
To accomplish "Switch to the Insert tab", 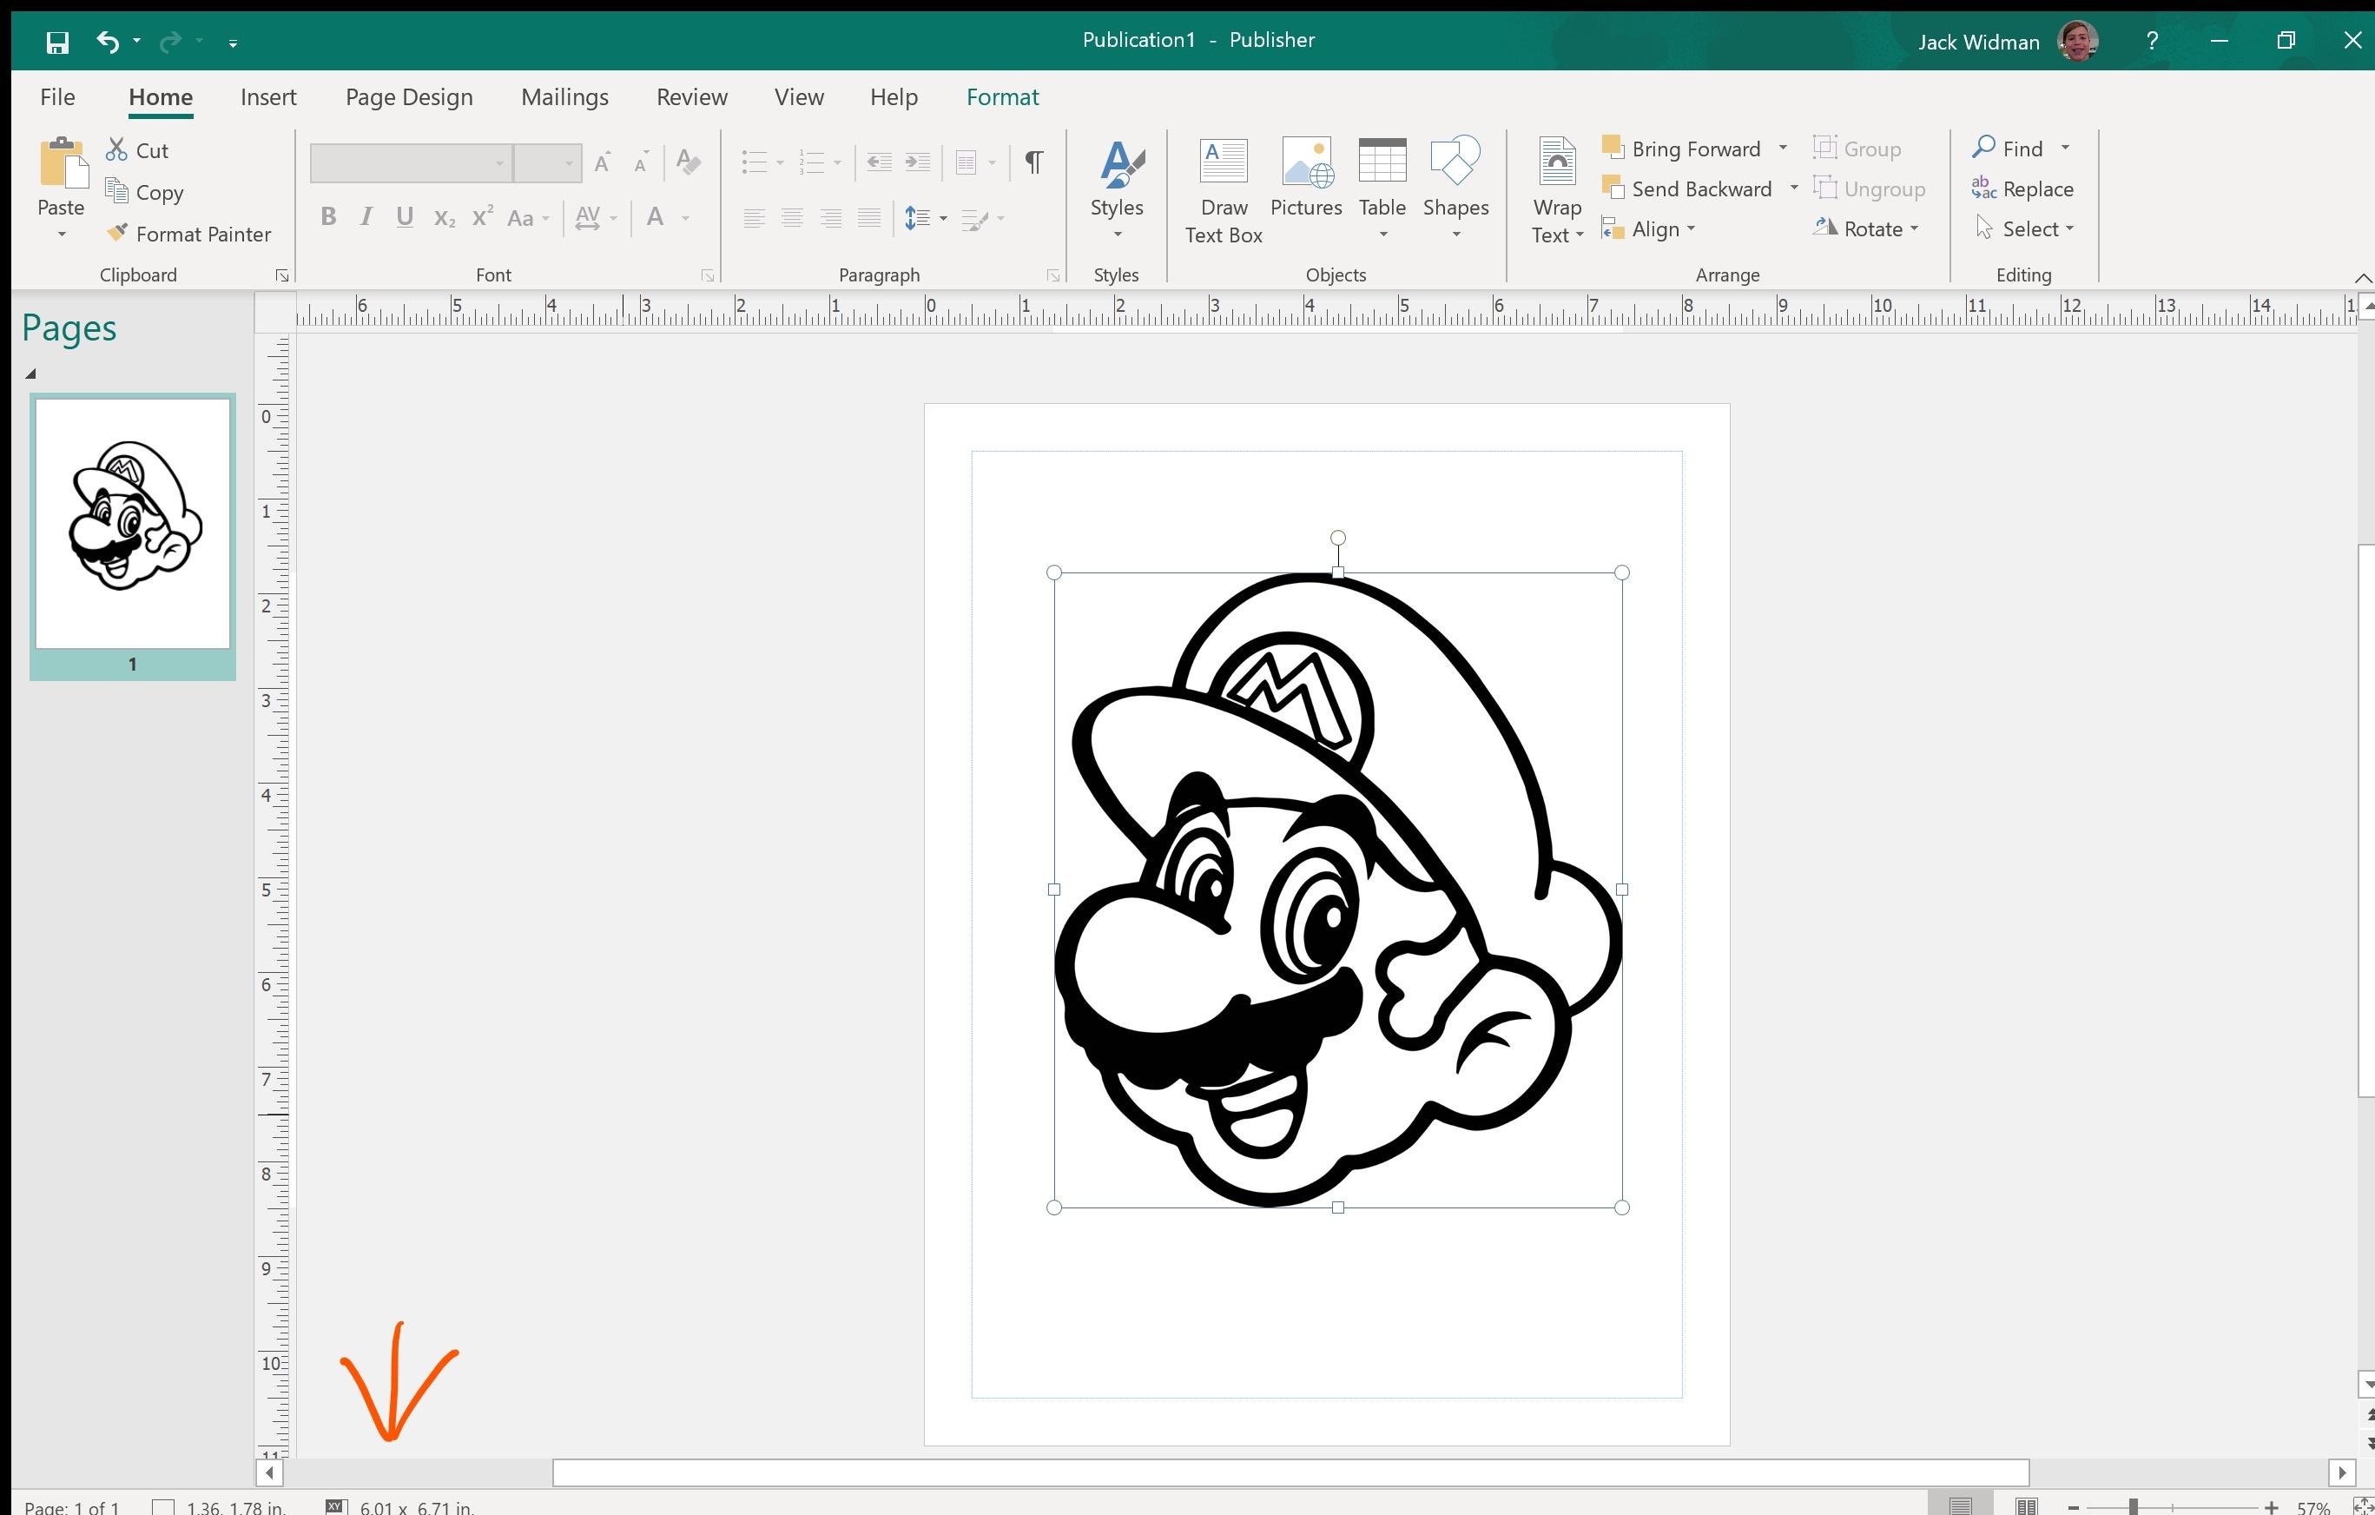I will [268, 96].
